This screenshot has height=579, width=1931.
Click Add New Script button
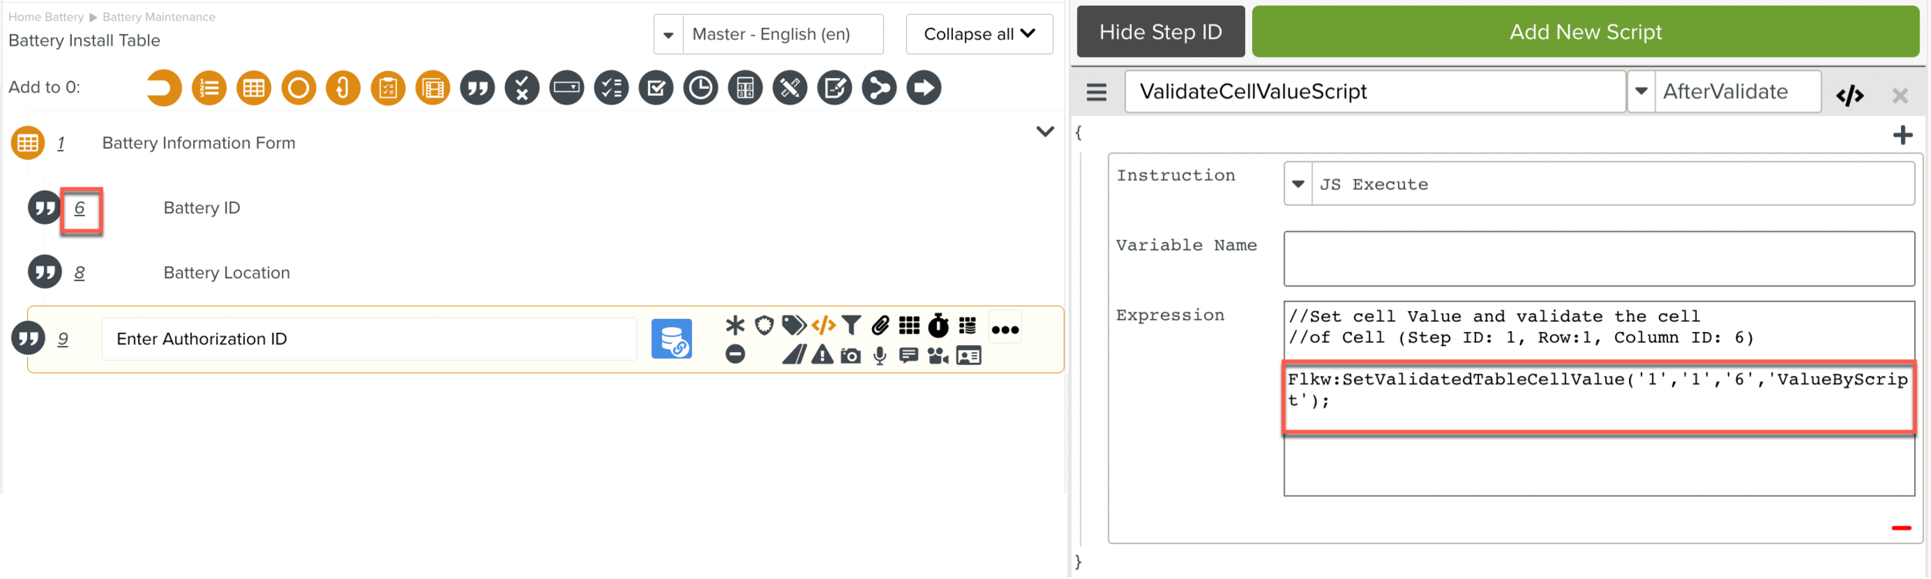pos(1585,32)
